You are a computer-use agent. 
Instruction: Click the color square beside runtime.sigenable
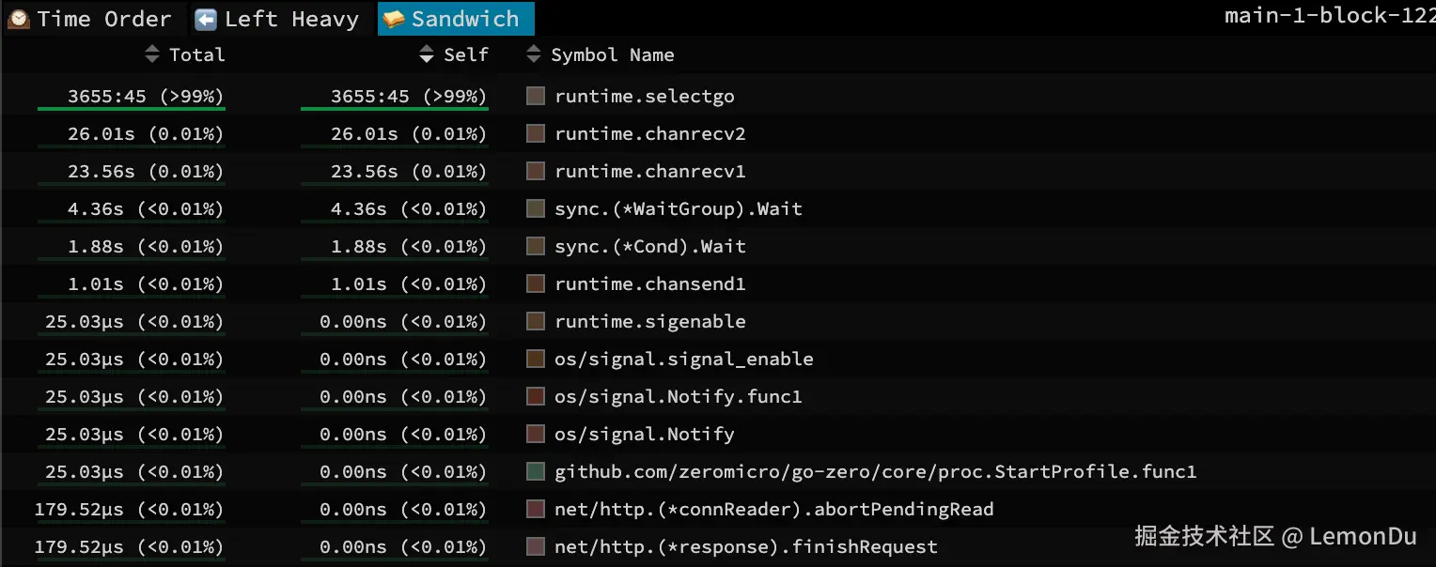point(536,321)
